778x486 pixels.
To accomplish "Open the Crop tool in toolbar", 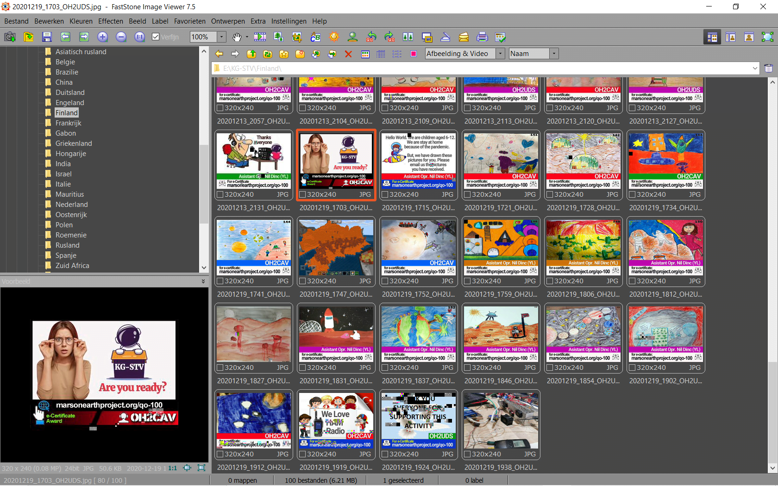I will click(x=297, y=37).
